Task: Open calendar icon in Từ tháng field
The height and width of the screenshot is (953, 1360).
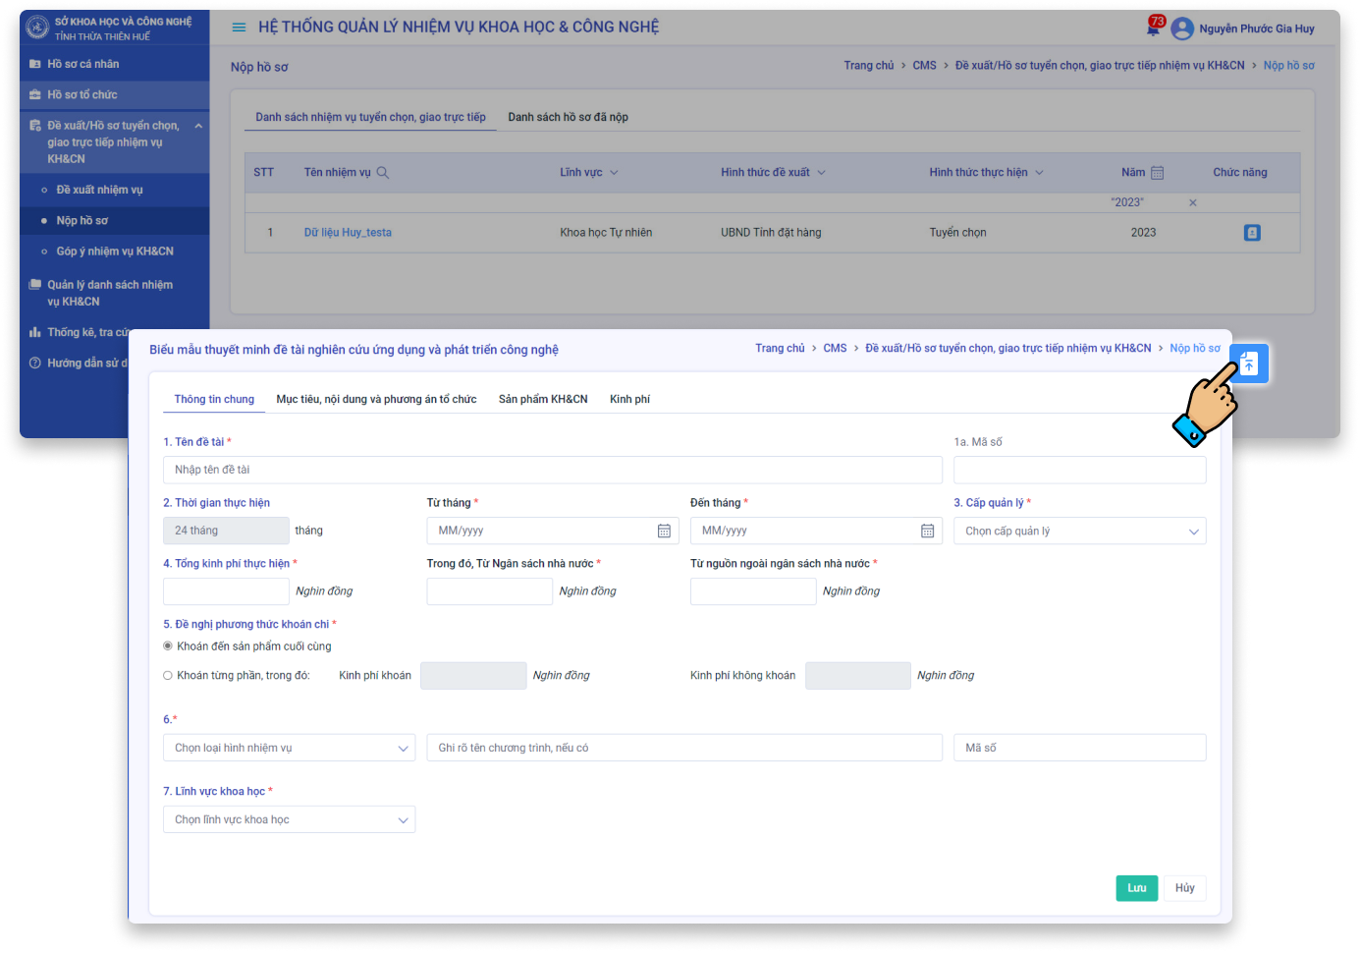Action: pos(664,531)
